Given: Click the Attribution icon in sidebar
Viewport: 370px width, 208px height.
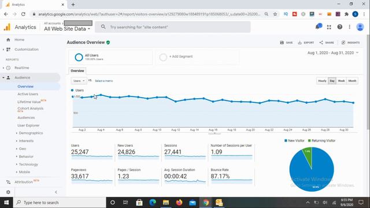Looking at the screenshot, I should [8, 182].
